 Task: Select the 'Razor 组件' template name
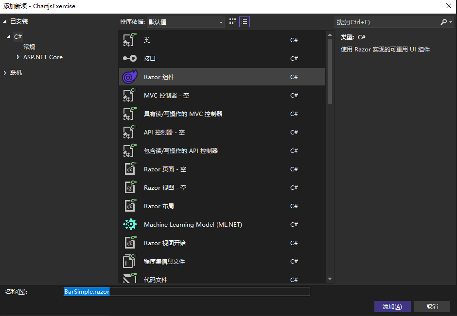[159, 77]
